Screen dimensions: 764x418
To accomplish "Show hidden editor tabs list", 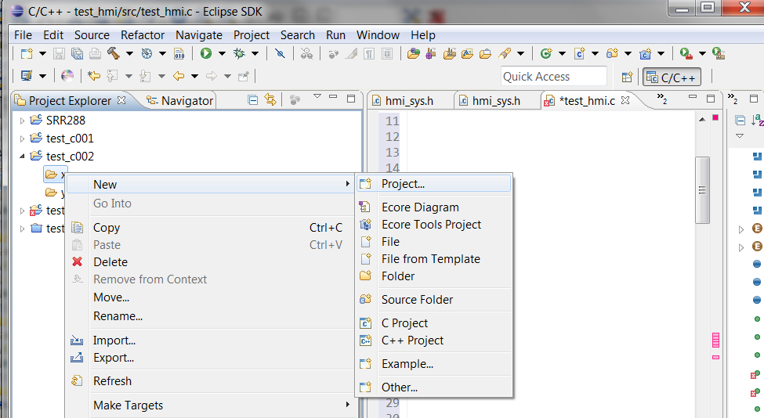I will [661, 99].
